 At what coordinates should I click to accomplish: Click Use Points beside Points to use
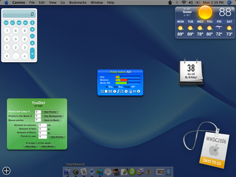(57, 137)
